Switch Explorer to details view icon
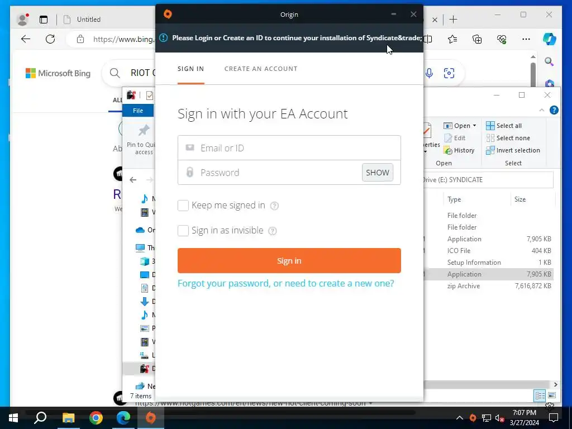 [540, 395]
